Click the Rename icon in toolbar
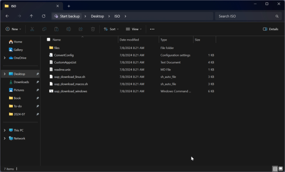Screen dimensions: 285x172 pyautogui.click(x=68, y=29)
